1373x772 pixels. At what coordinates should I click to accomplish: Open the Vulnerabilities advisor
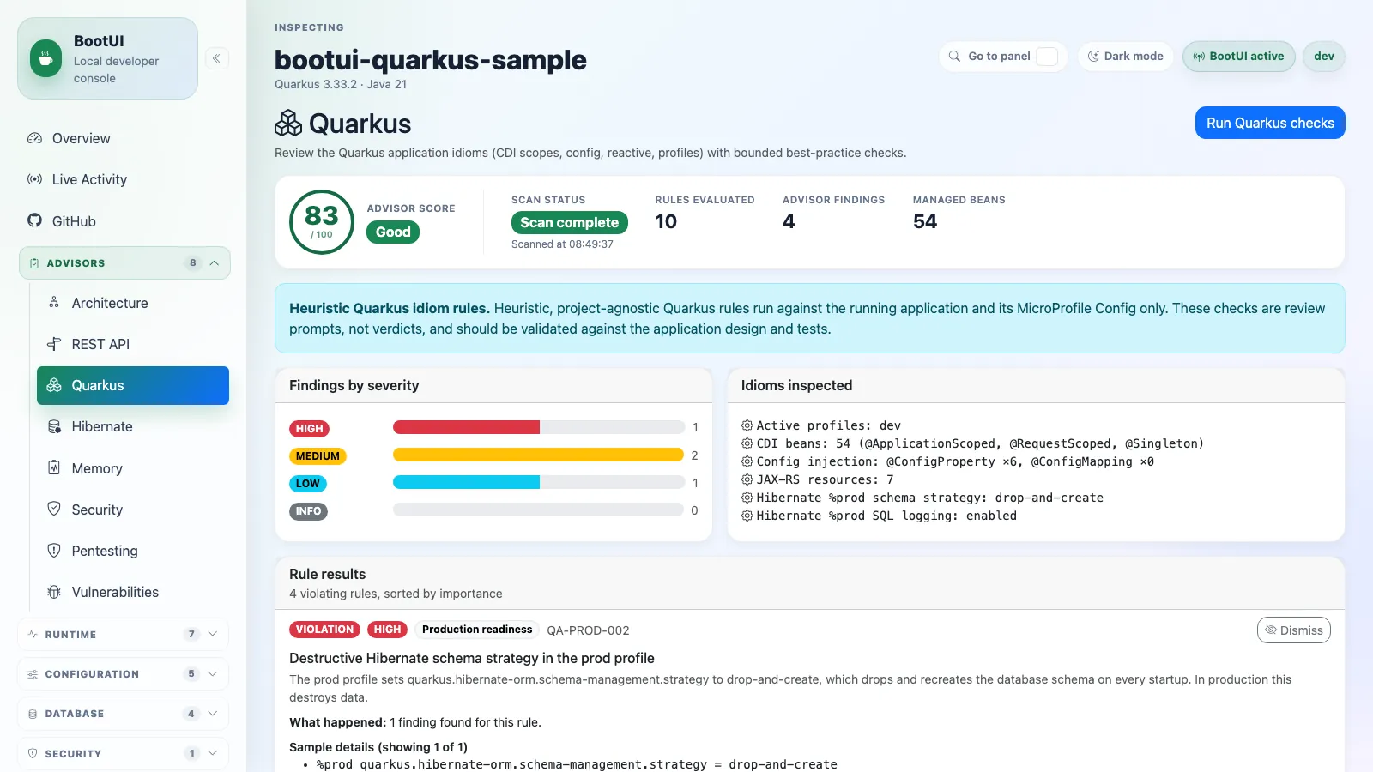tap(133, 592)
